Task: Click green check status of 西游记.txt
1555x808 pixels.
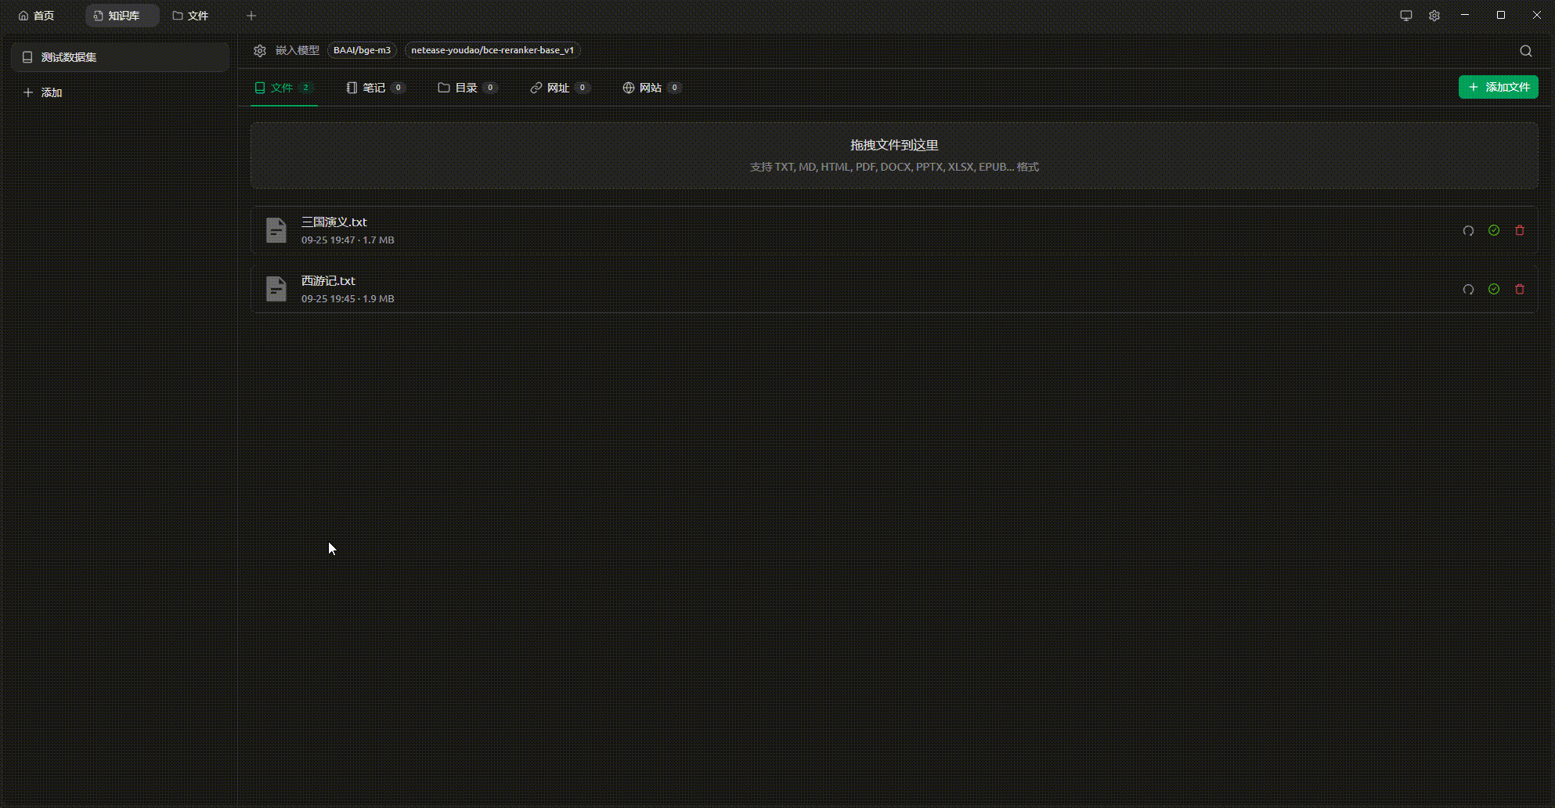Action: pos(1494,289)
